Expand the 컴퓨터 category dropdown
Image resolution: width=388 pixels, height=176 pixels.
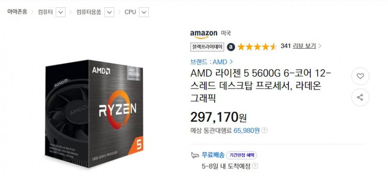point(61,12)
